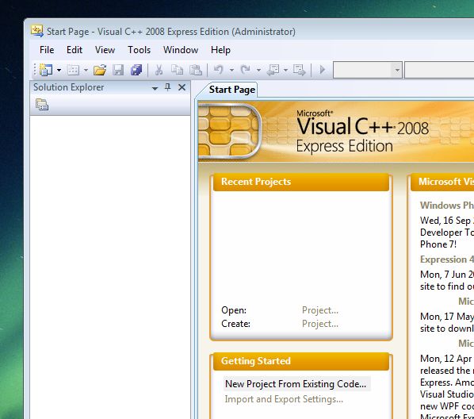Open the Solution Configurations combo box
474x419 pixels.
pos(368,70)
